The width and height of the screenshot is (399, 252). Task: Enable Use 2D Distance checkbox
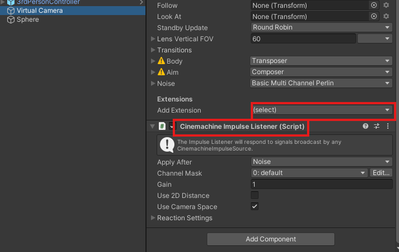tap(255, 195)
